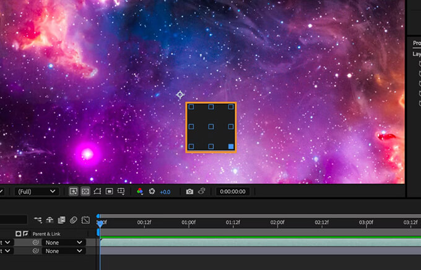The image size is (421, 270).
Task: Click the 02:12f mark on time ruler
Action: coord(322,222)
